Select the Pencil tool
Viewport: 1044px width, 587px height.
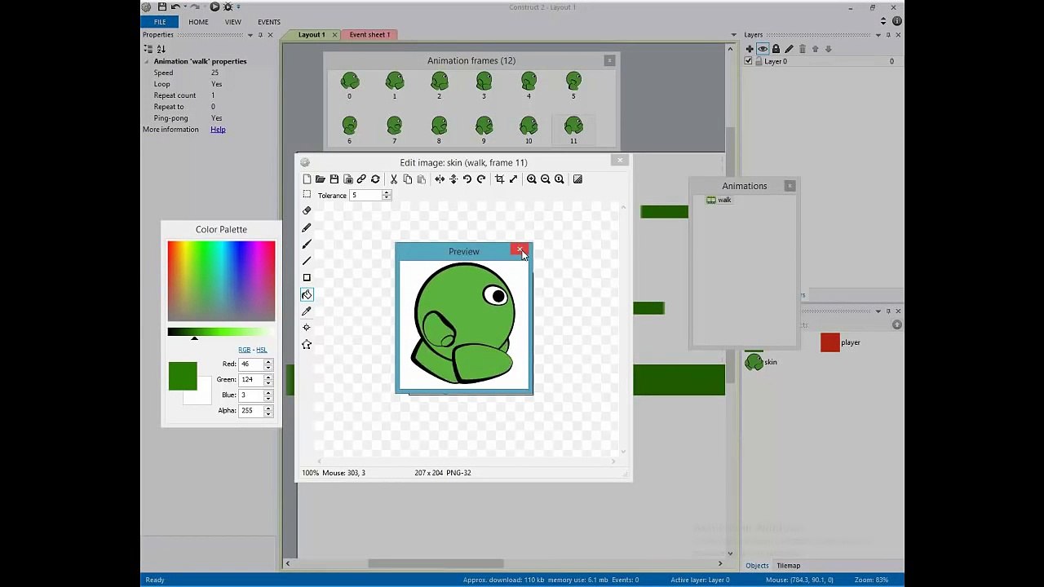pyautogui.click(x=307, y=227)
